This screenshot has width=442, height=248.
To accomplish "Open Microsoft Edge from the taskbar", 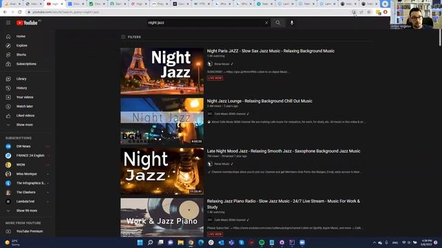I will [x=201, y=242].
